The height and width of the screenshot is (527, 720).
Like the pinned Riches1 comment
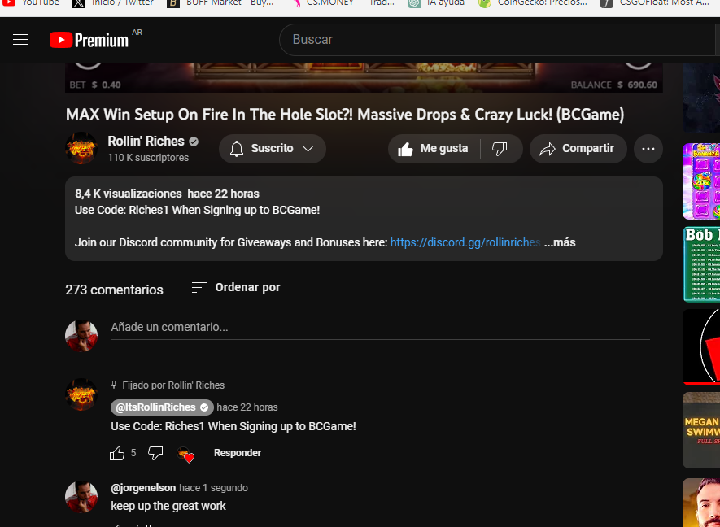[x=117, y=453]
